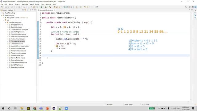
Task: Collapse the src folder
Action: coord(3,20)
